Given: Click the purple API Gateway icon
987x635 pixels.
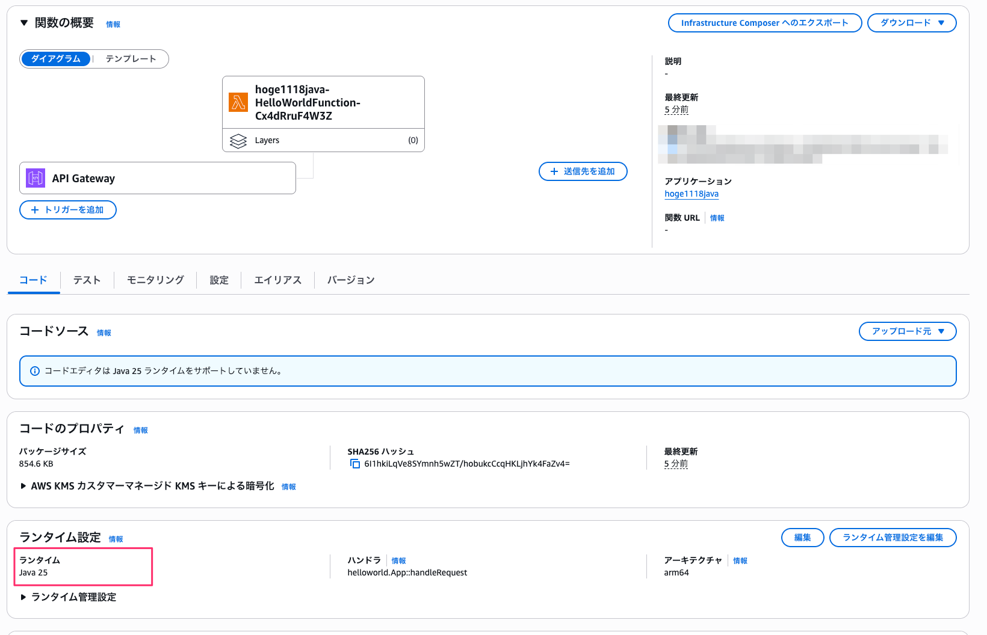Looking at the screenshot, I should [x=36, y=178].
